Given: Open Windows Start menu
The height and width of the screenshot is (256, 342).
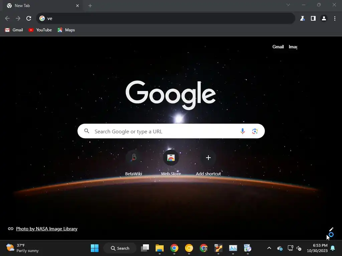Looking at the screenshot, I should pyautogui.click(x=95, y=248).
